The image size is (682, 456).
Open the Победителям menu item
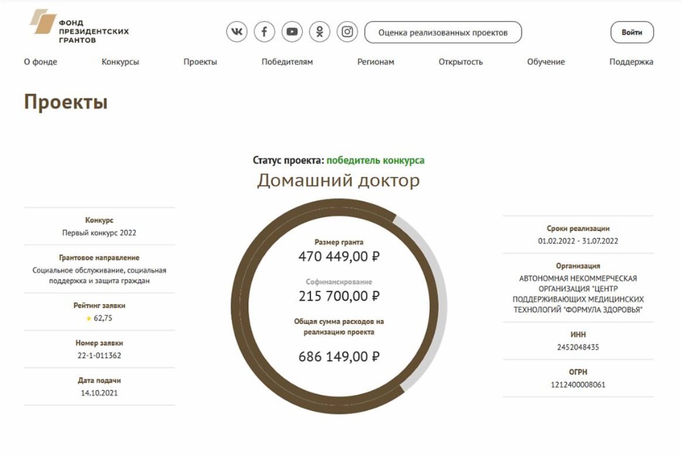pos(287,62)
